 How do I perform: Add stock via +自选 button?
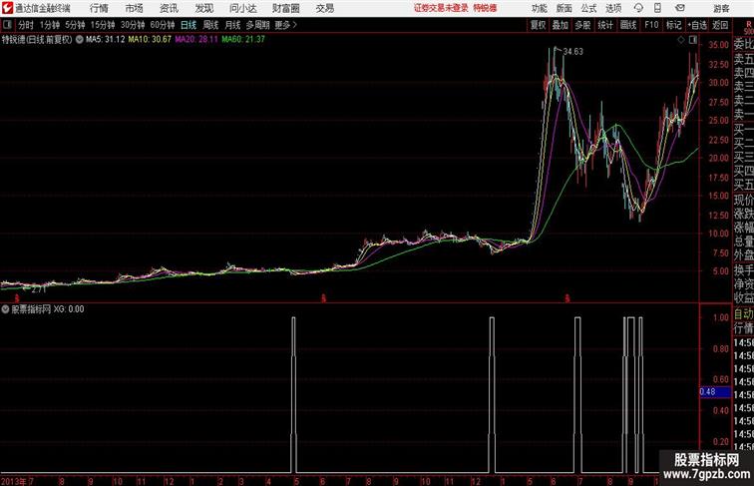point(697,25)
